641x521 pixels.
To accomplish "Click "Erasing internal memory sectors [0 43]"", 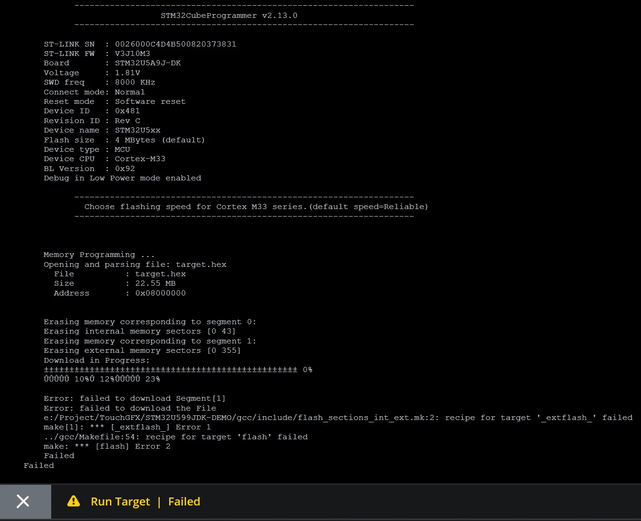I will (140, 331).
